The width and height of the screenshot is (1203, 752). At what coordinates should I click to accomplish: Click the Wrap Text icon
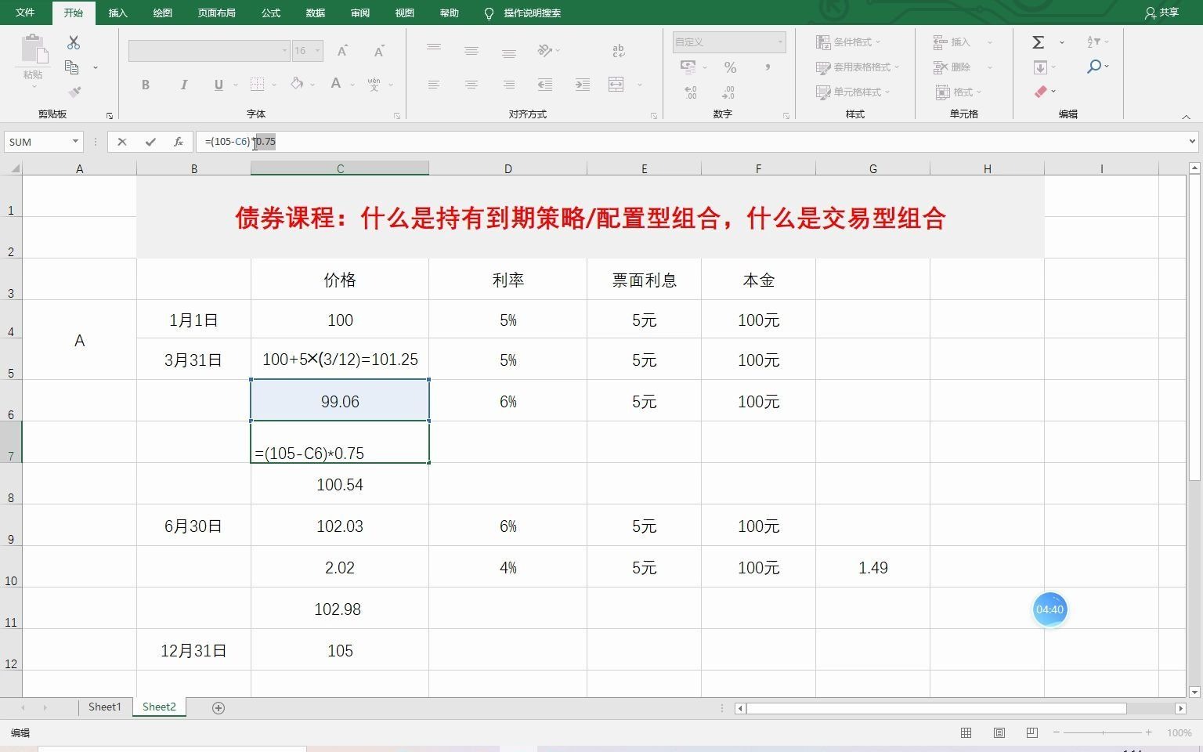(619, 51)
